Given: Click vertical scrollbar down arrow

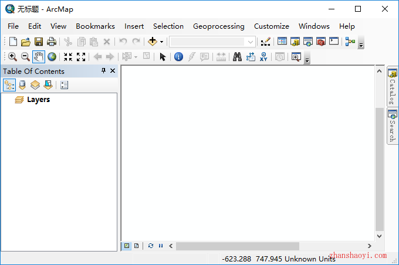Looking at the screenshot, I should click(x=379, y=236).
